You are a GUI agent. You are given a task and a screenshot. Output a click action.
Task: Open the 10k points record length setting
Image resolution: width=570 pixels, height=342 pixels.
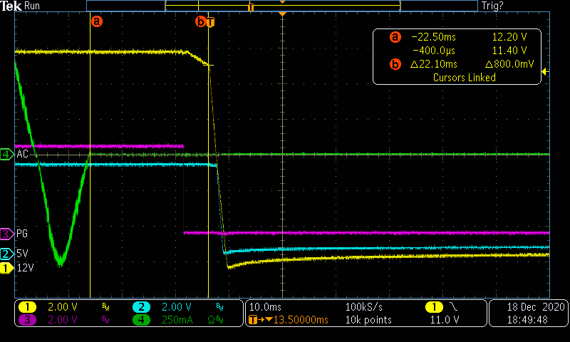pyautogui.click(x=367, y=320)
